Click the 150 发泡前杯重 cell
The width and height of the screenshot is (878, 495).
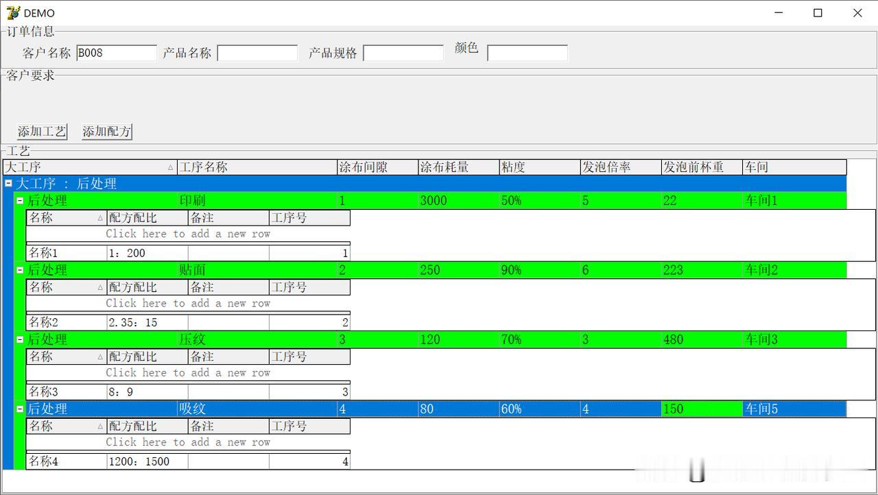(702, 409)
